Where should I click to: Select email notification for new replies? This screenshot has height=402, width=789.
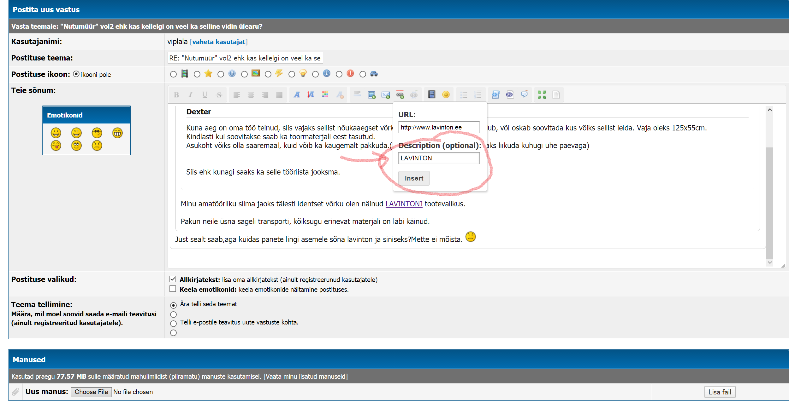[173, 324]
